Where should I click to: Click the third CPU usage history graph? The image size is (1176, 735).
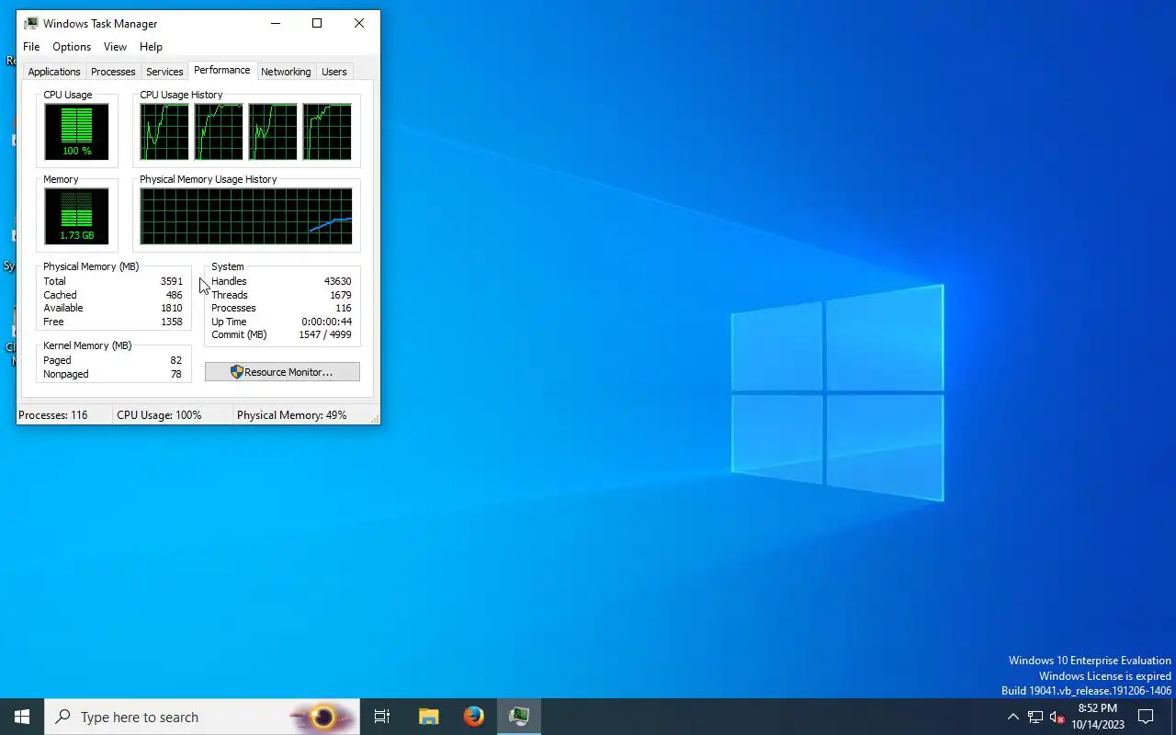[x=273, y=131]
